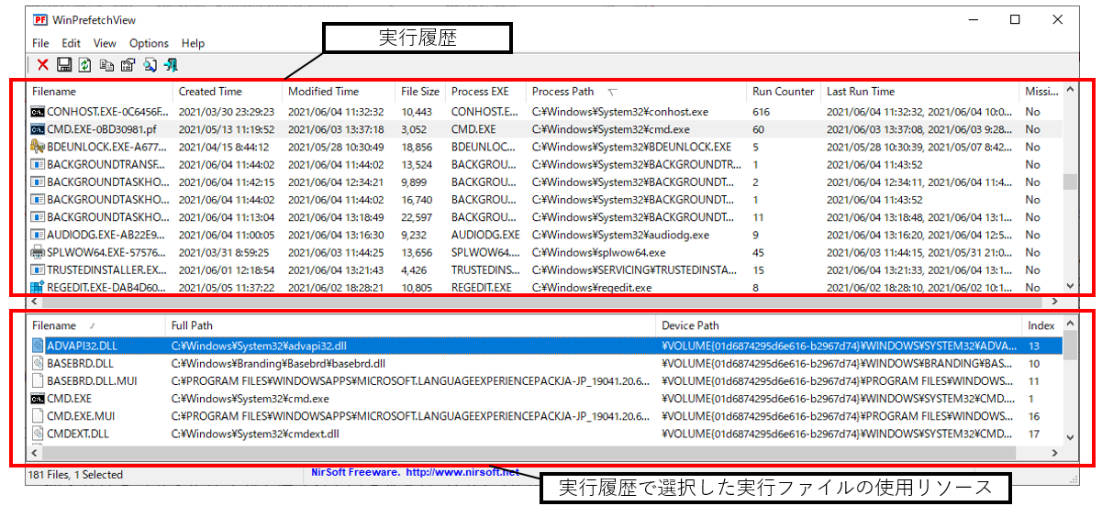
Task: Click the refresh toolbar icon
Action: coord(84,65)
